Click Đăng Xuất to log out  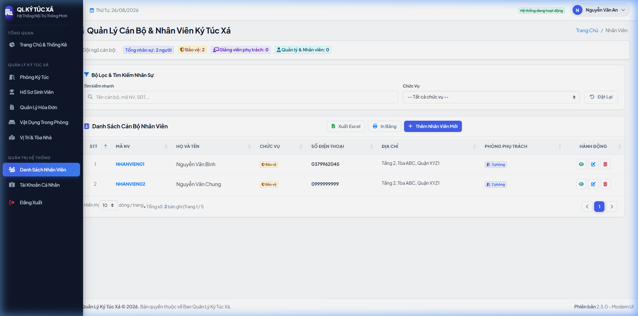(x=41, y=203)
